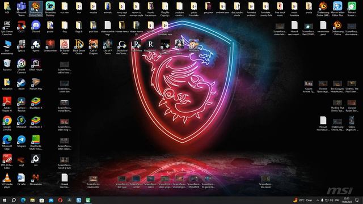Open the Epic Games Launcher icon
The image size is (363, 204).
pos(7,28)
